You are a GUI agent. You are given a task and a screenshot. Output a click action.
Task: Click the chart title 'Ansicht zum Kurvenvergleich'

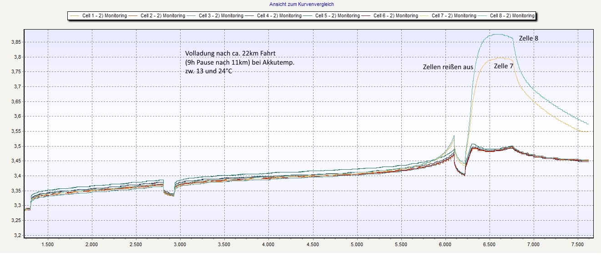coord(301,4)
